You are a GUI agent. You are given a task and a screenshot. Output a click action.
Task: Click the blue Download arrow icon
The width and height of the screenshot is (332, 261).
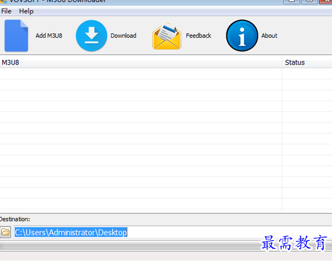pos(92,35)
